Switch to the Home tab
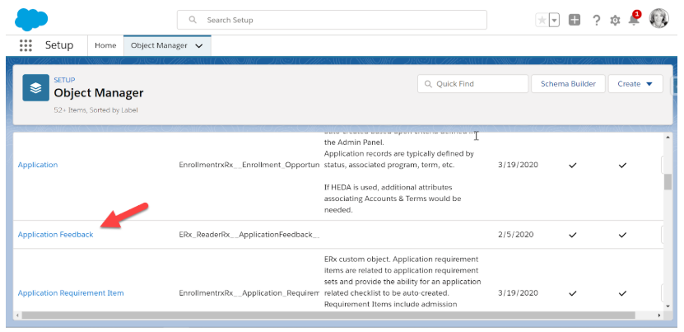 click(105, 45)
